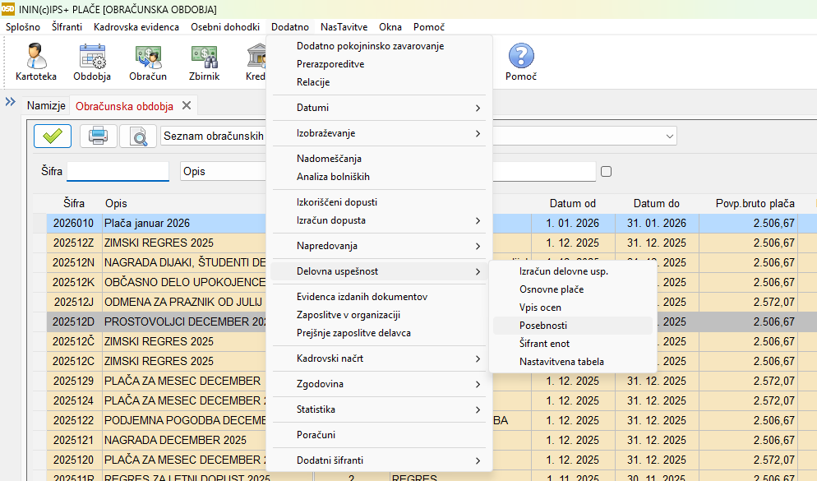Open the Seznam obračunskih dropdown arrow
The image size is (817, 481).
click(671, 136)
